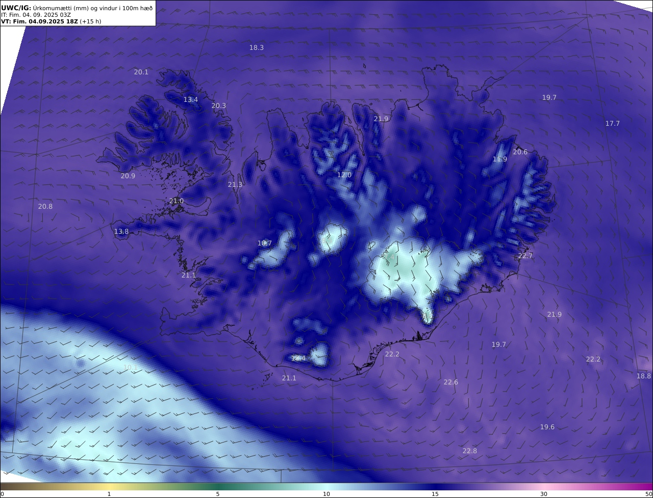Click the map value 18.8
Screen dimensions: 653x498
tap(644, 376)
